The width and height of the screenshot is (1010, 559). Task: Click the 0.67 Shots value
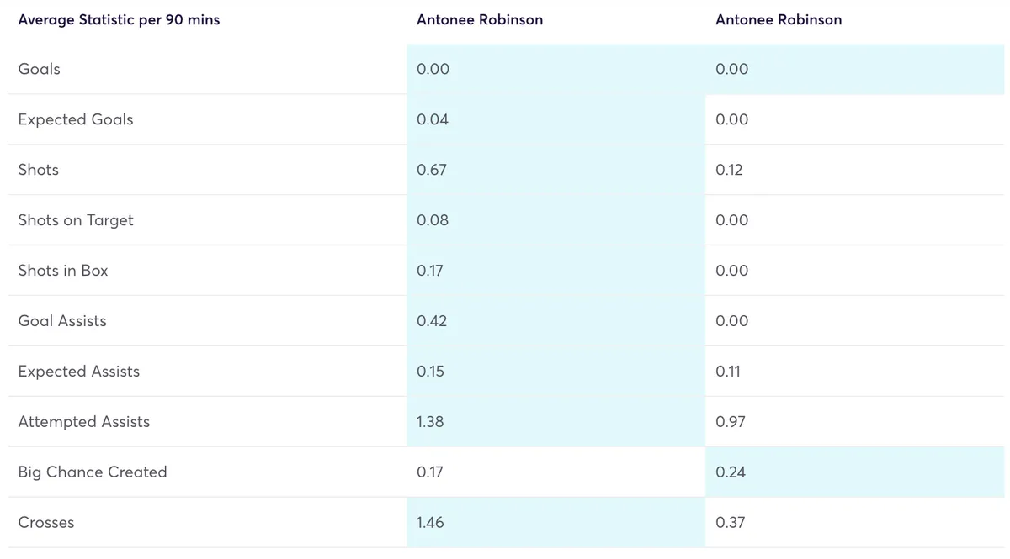pyautogui.click(x=432, y=170)
